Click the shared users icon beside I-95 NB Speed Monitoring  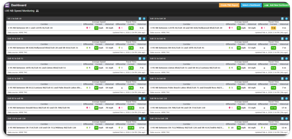[x=37, y=11]
